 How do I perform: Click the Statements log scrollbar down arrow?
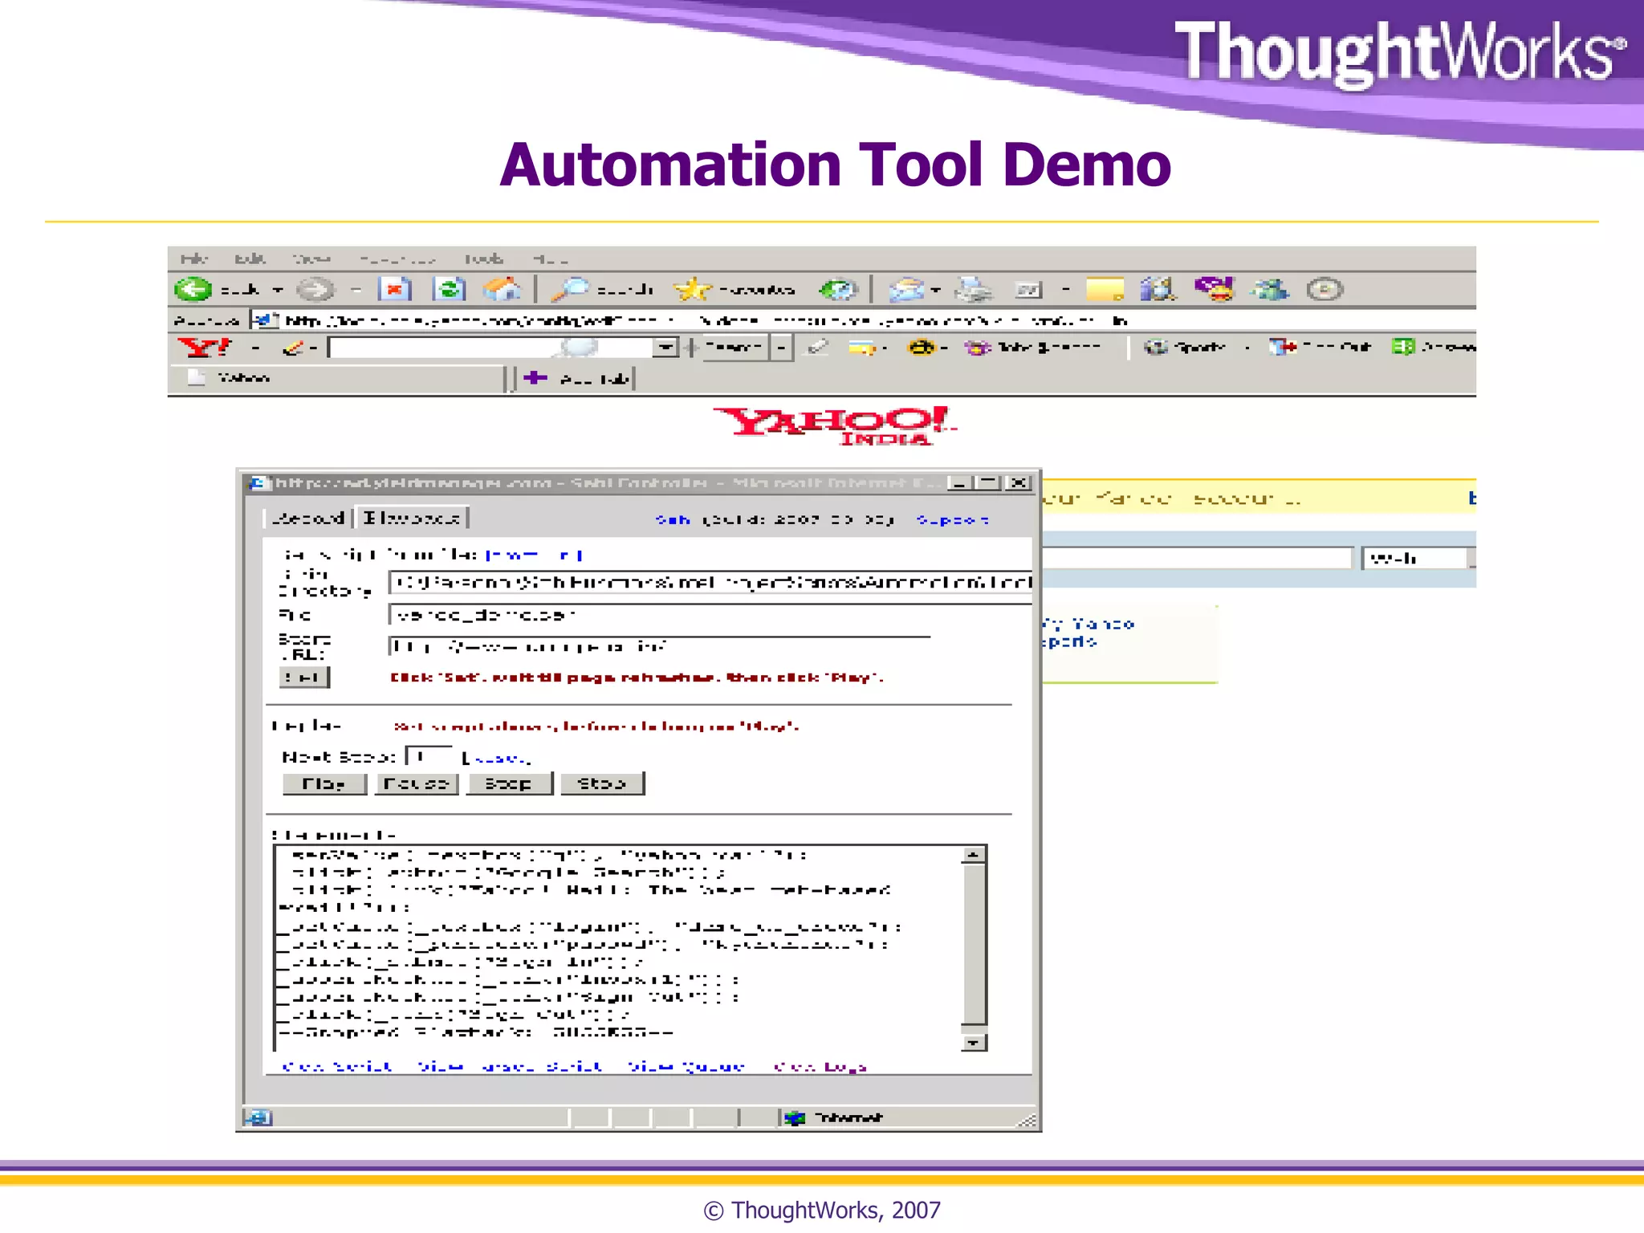pyautogui.click(x=974, y=1043)
